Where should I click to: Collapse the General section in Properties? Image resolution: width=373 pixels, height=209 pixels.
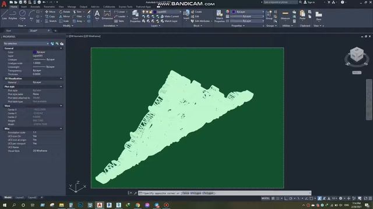point(61,48)
